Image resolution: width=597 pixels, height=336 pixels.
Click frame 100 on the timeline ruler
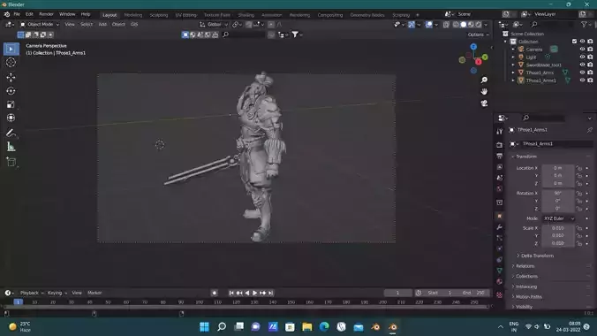(x=199, y=302)
